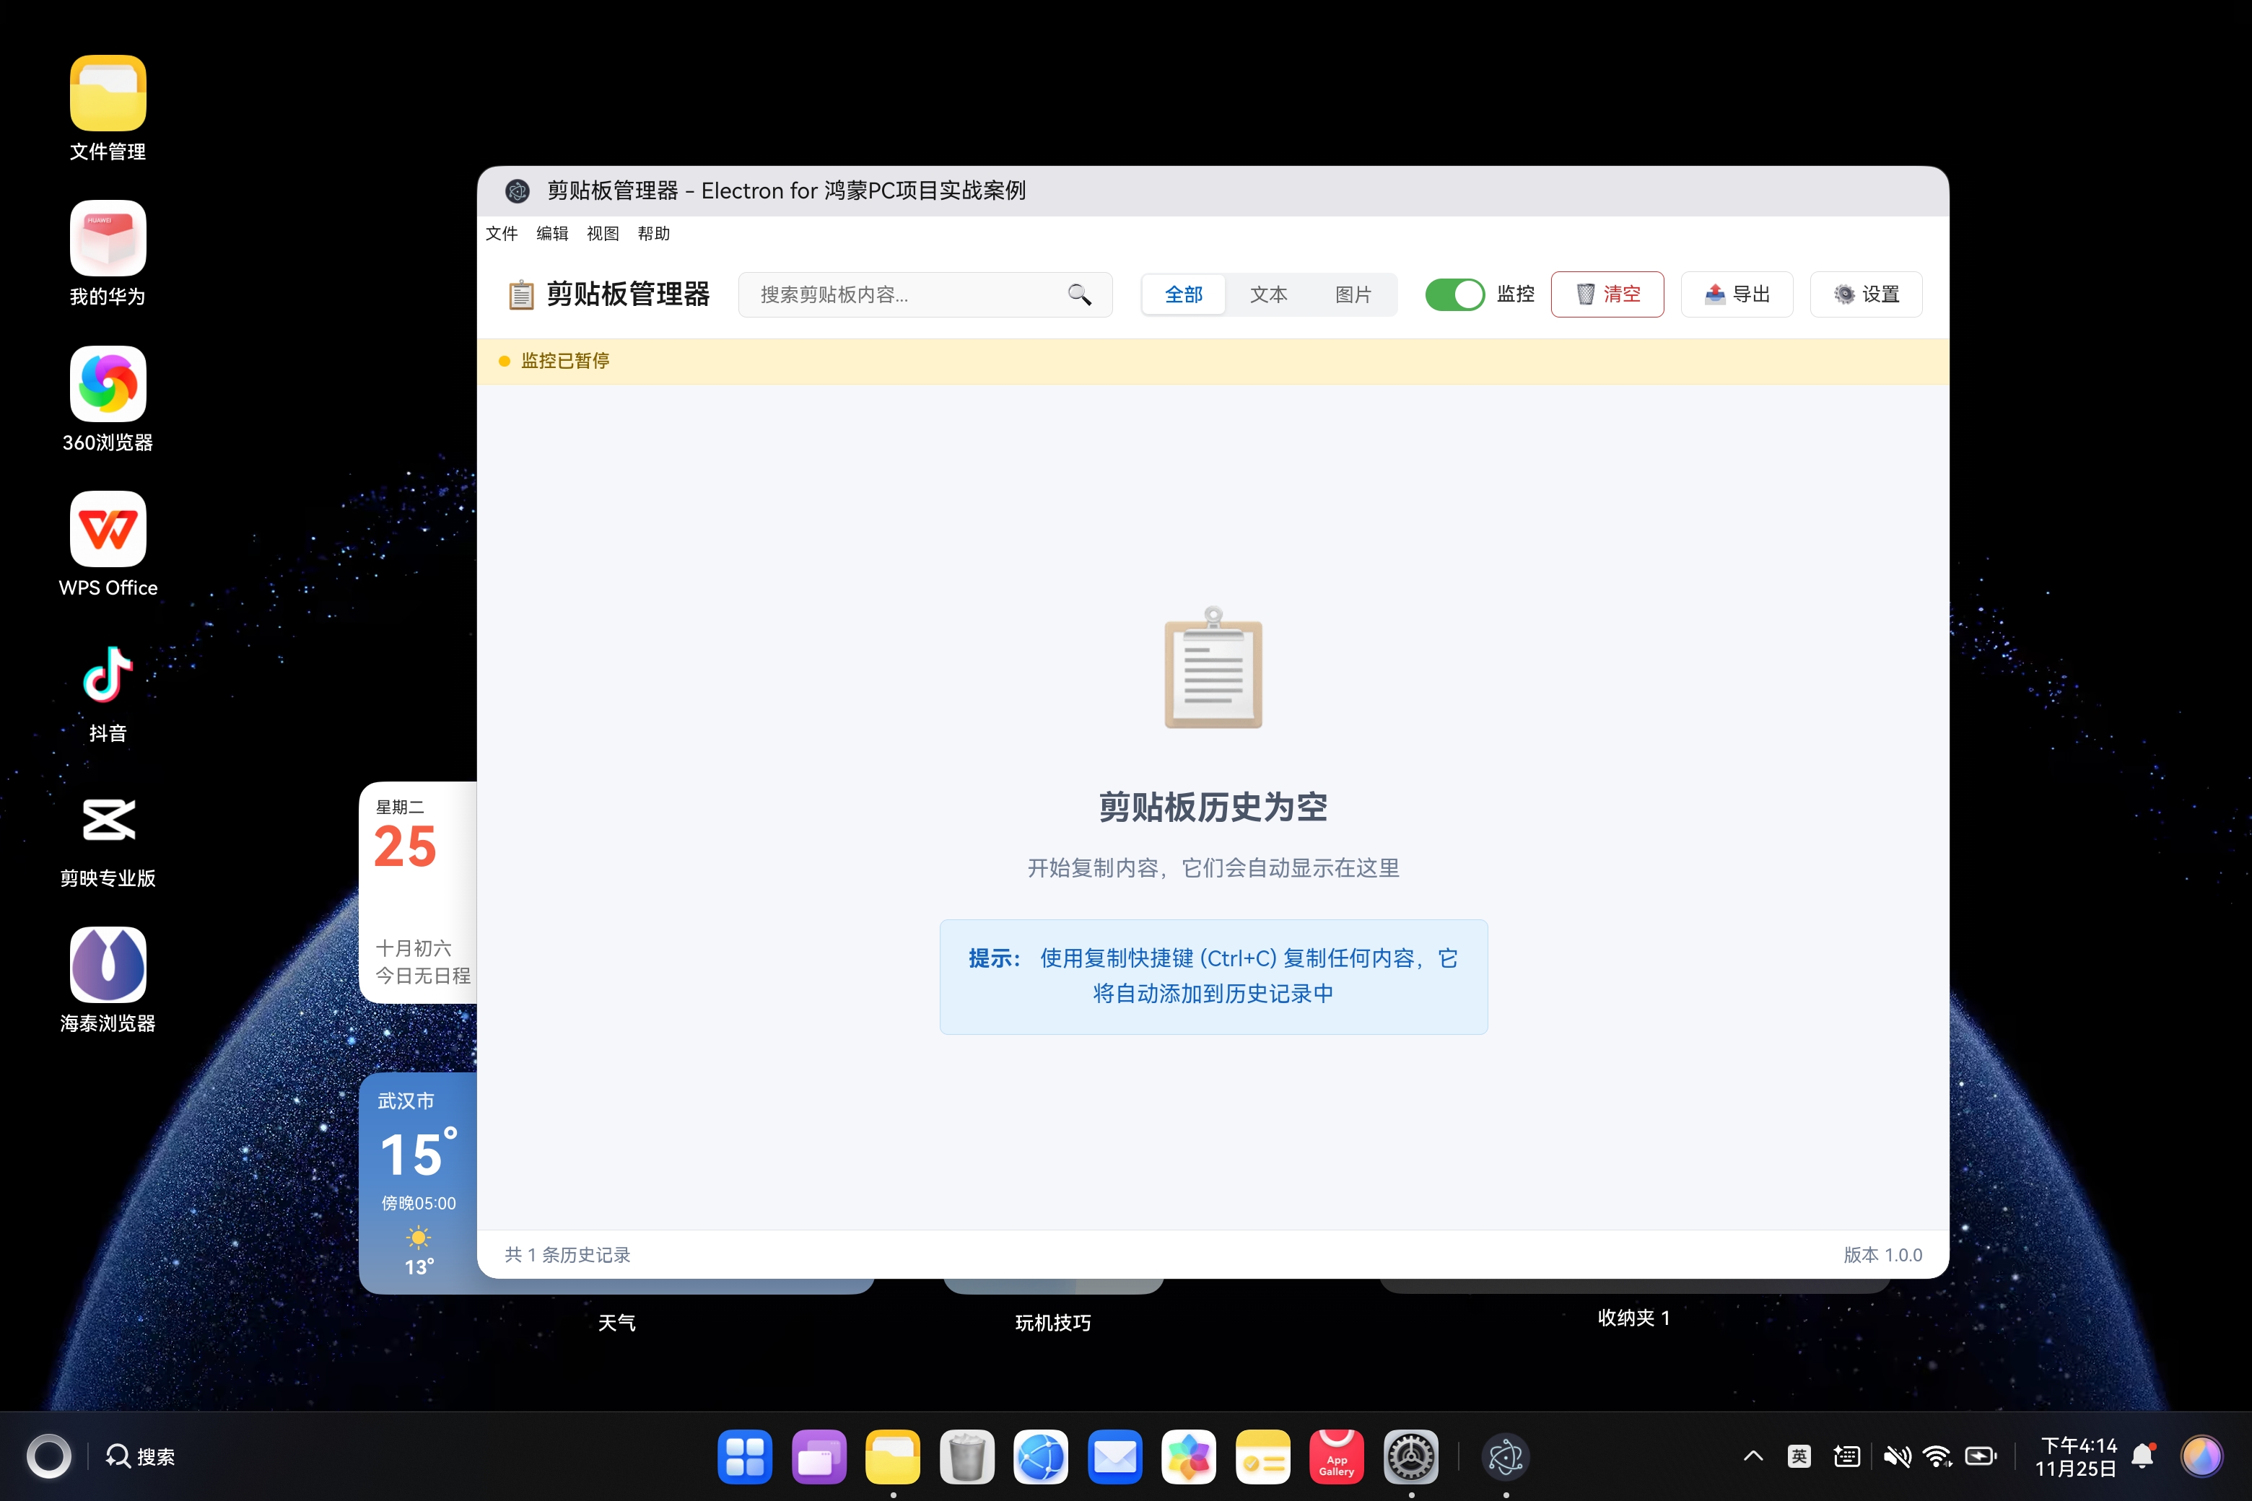
Task: Open WPS Office on the desktop
Action: (x=108, y=528)
